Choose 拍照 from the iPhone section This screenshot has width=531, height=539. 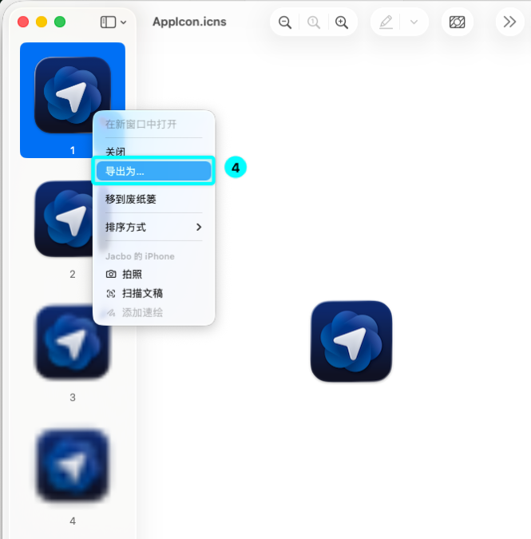[x=153, y=275]
